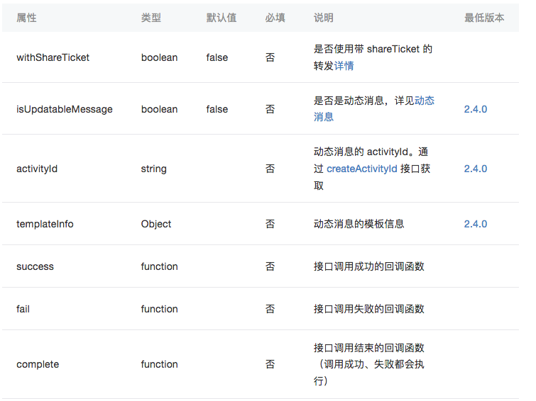
Task: Select the isUpdatableMessage property name
Action: [65, 109]
